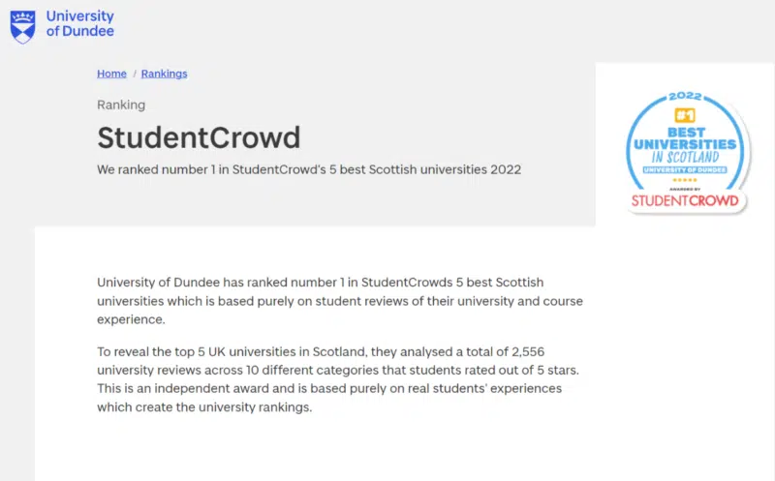Click the StudentCrowd page heading
Screen dimensions: 775x481
pos(199,137)
